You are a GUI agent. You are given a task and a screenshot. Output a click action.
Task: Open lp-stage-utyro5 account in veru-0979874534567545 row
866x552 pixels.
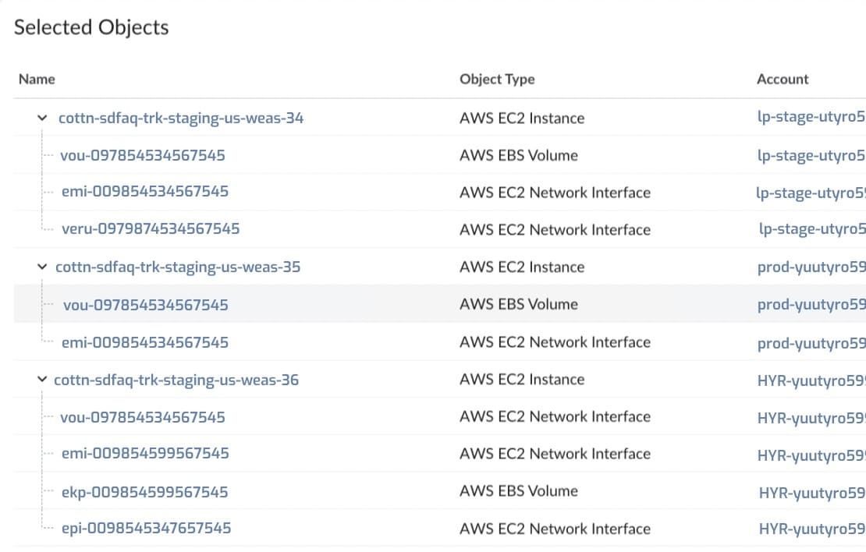pos(812,229)
